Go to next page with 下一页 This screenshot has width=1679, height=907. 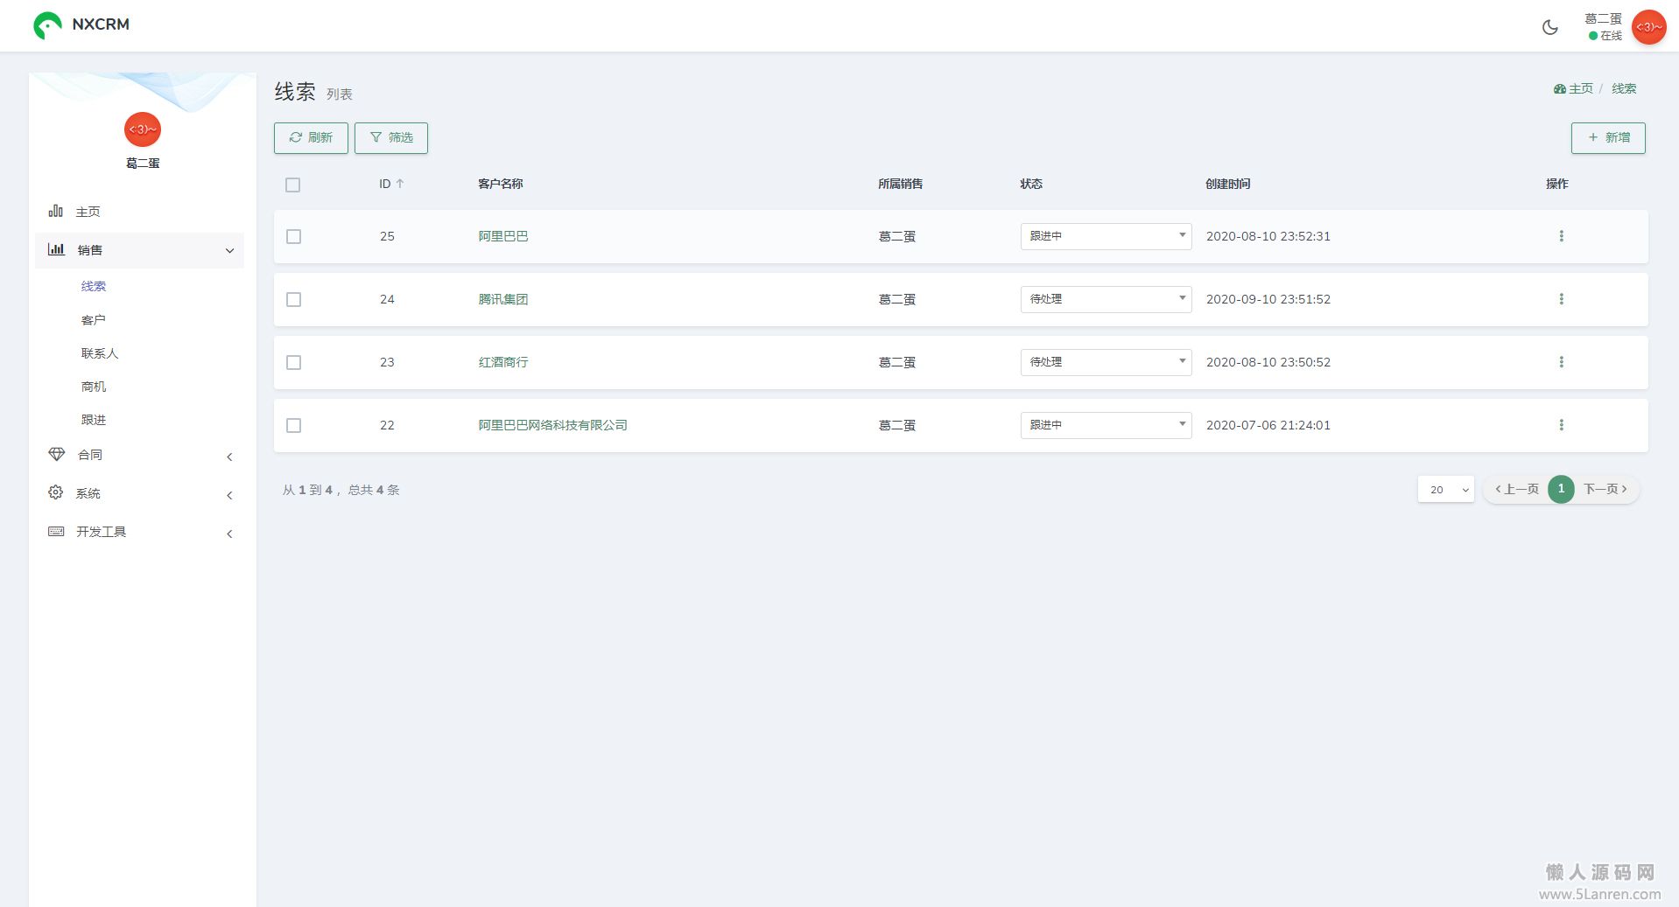1605,490
